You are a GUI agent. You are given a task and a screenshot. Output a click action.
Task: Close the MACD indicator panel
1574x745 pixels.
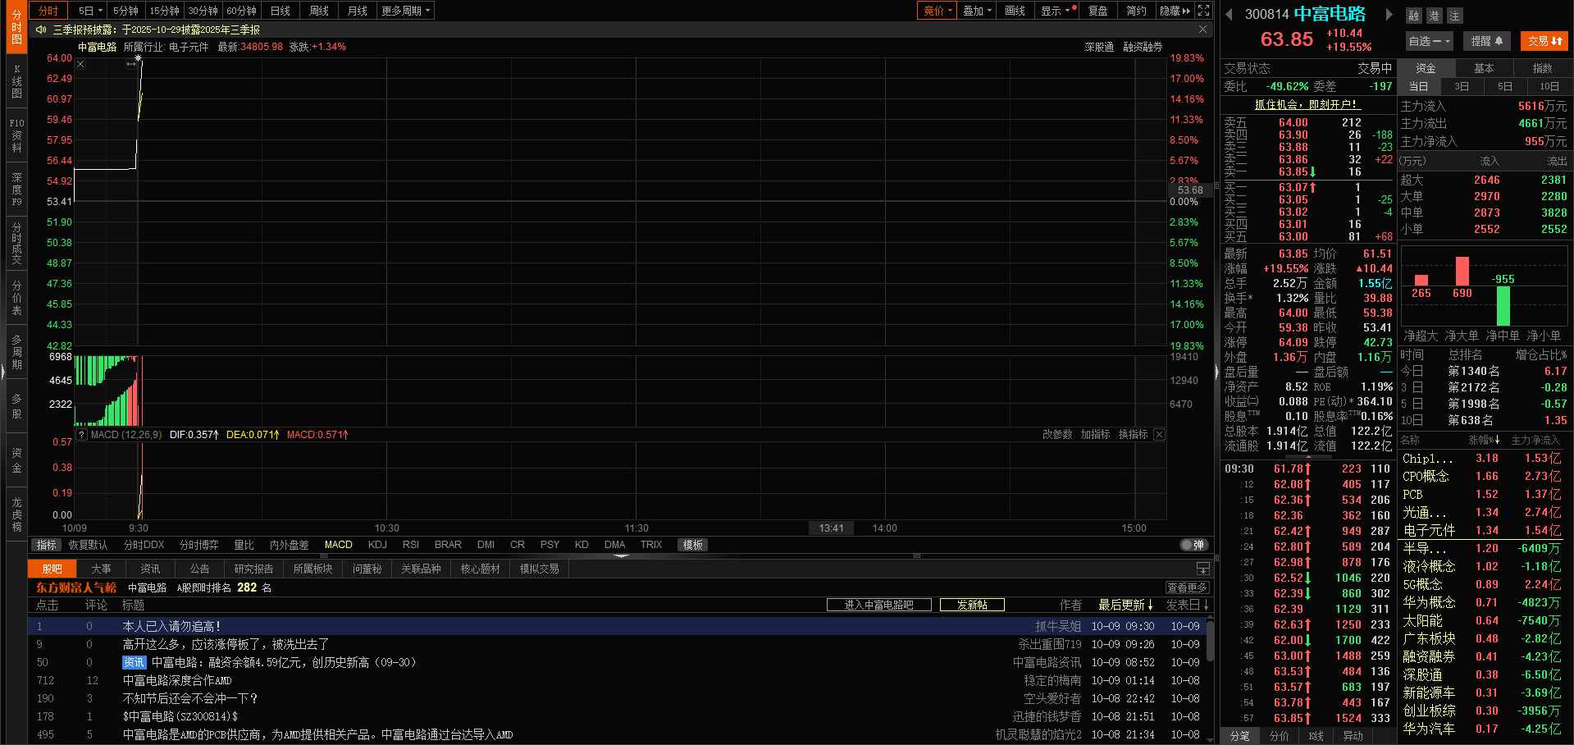pos(1159,435)
